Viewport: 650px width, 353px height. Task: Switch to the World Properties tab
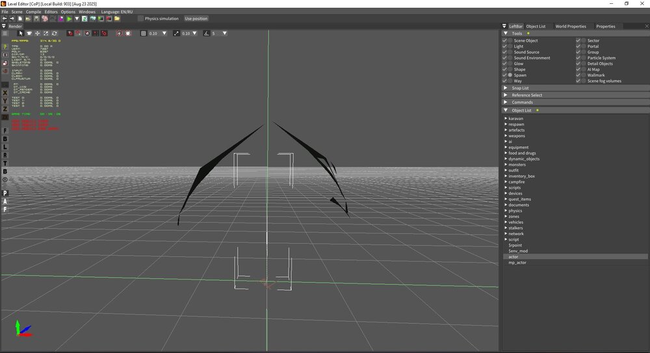(570, 27)
